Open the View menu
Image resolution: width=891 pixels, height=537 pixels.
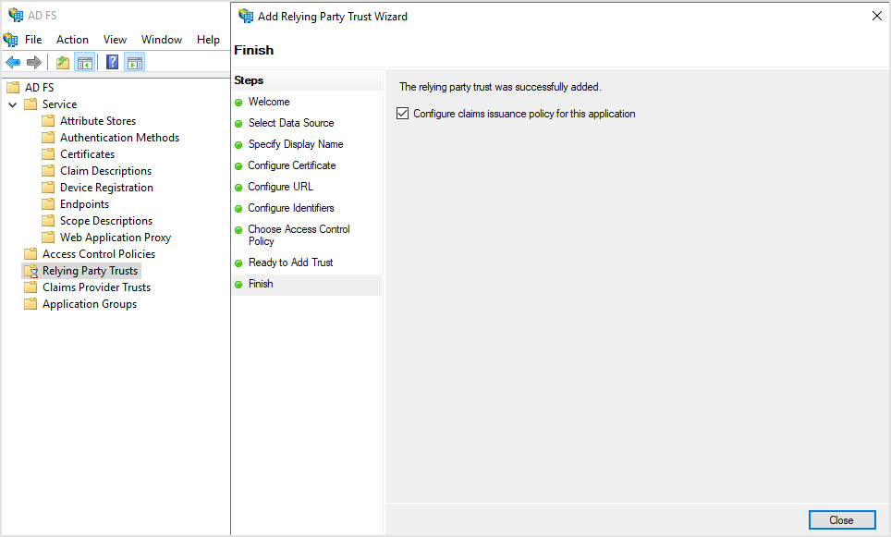(x=115, y=39)
